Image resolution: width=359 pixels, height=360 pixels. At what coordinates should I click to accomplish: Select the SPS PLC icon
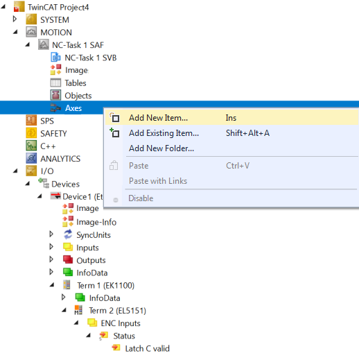coord(31,121)
